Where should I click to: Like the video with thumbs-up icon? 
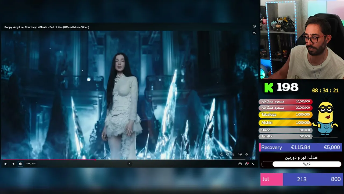(222, 154)
